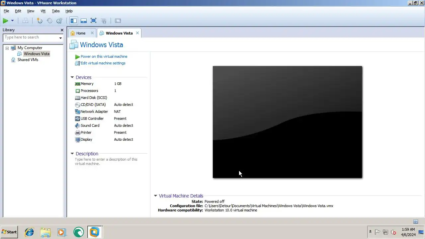Click the CD/DVD (SATA) device icon
This screenshot has height=239, width=425.
point(78,105)
